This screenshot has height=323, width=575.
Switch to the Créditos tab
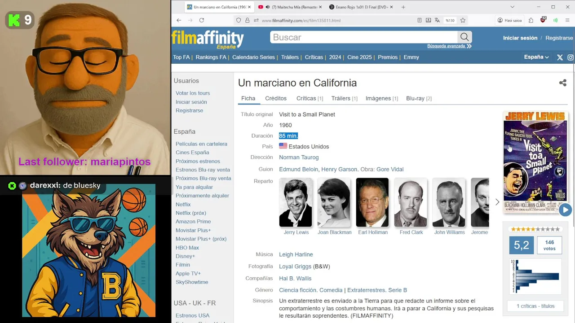tap(276, 98)
